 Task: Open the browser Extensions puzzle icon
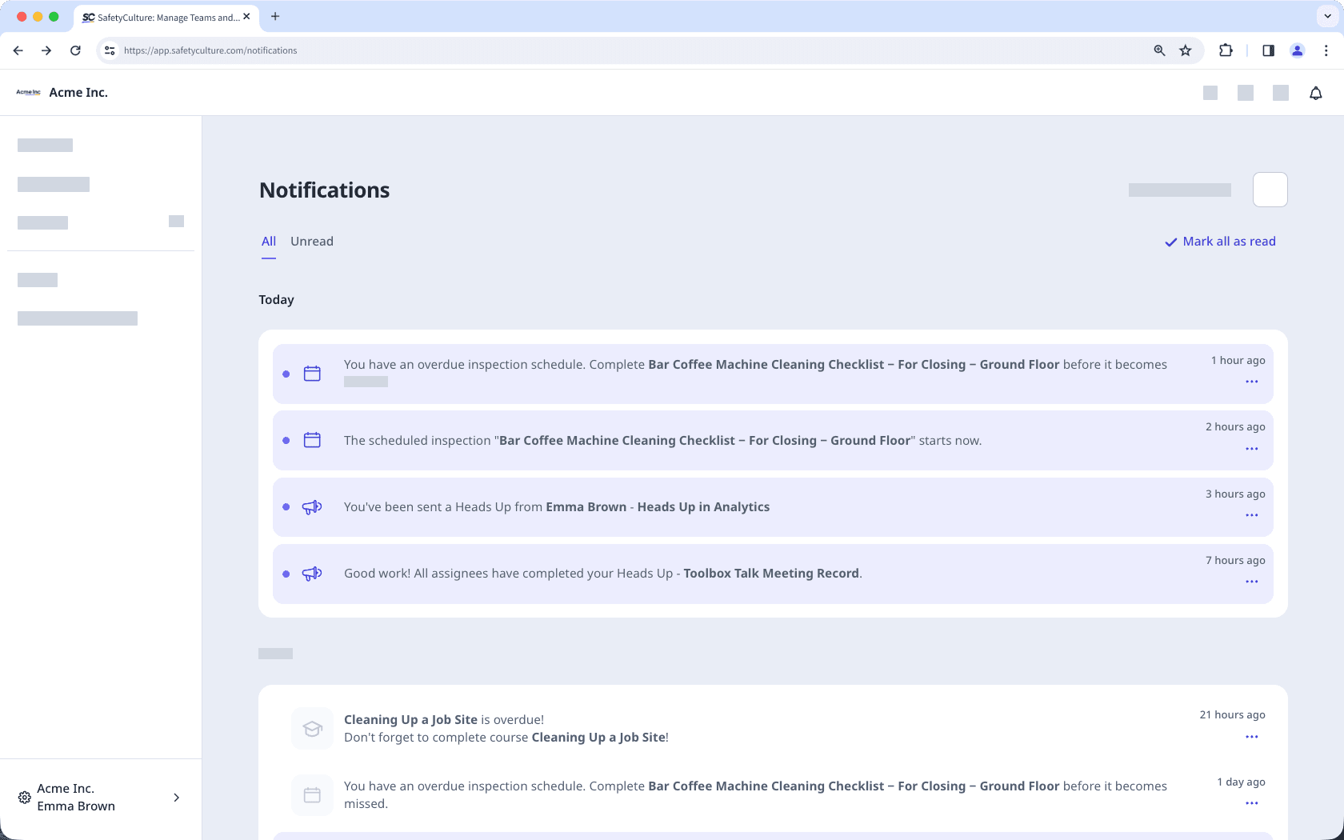click(x=1226, y=50)
